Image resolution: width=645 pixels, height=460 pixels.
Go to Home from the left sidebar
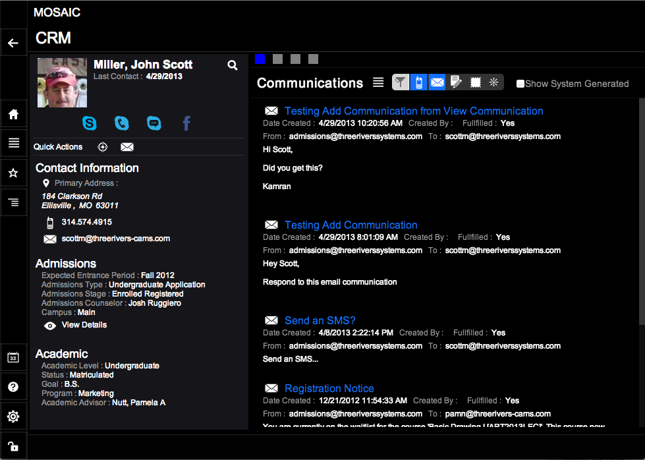point(13,115)
